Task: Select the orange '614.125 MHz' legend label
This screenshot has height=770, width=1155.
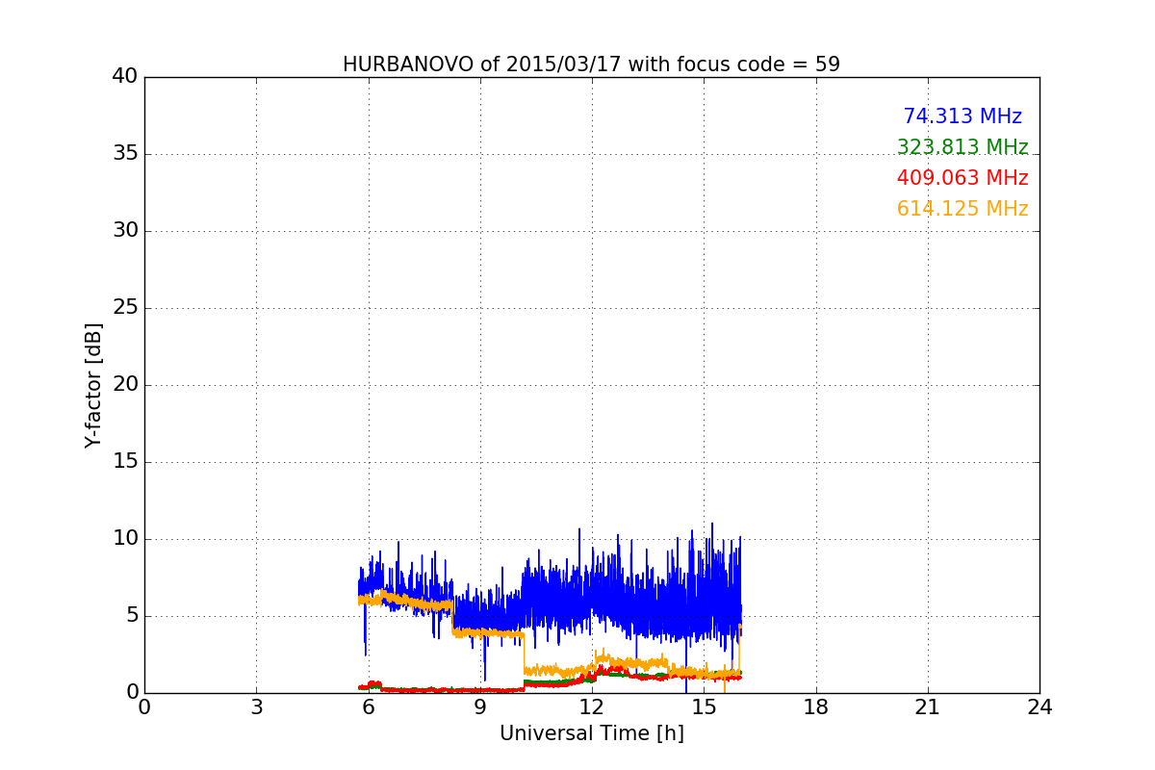Action: click(x=962, y=209)
